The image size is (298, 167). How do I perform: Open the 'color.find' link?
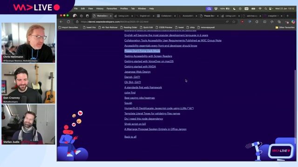(x=130, y=93)
